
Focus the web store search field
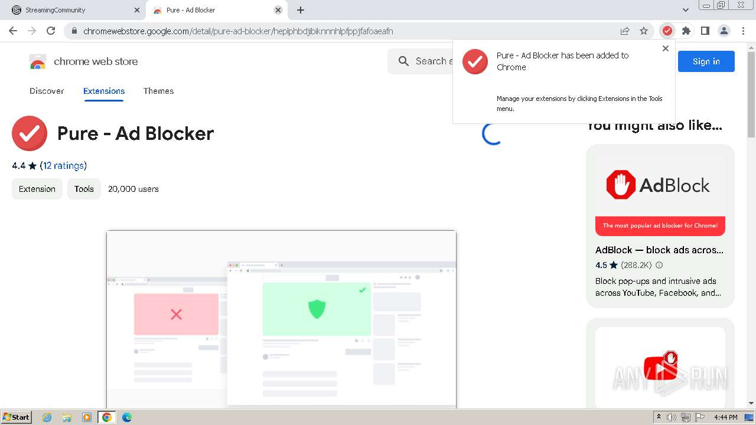tap(421, 61)
